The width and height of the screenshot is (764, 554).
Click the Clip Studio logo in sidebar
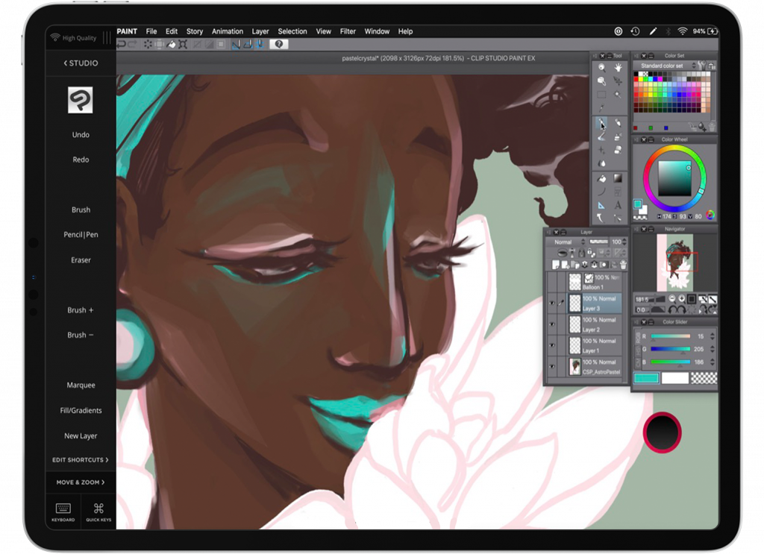[x=81, y=100]
